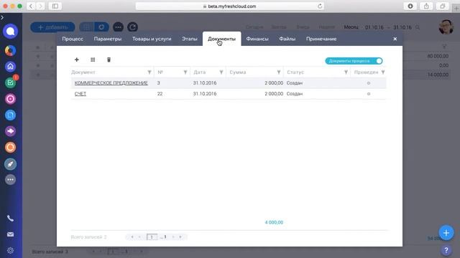Open the user avatar profile picture

[x=446, y=27]
